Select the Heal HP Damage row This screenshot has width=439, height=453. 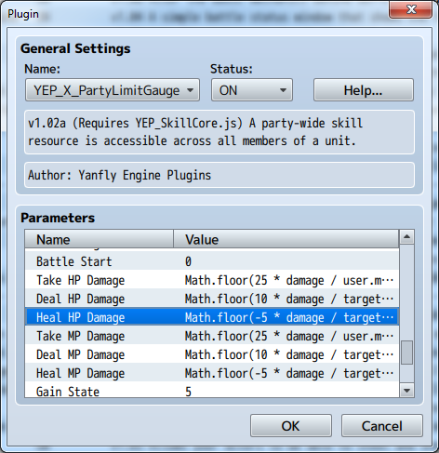[x=212, y=317]
